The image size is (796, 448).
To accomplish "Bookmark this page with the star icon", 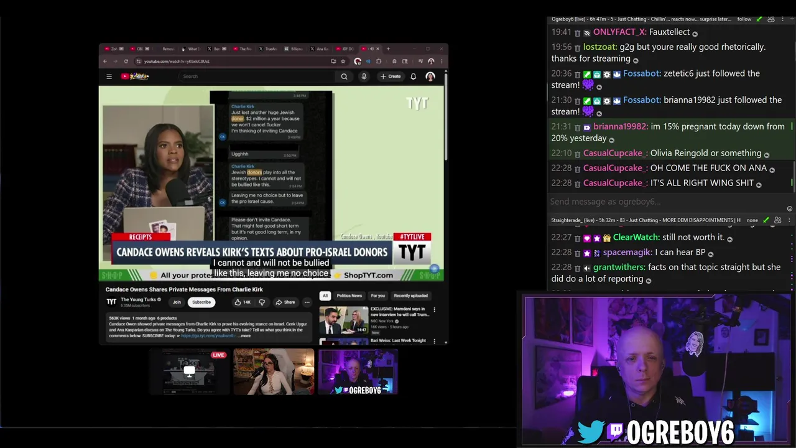I will [x=343, y=61].
